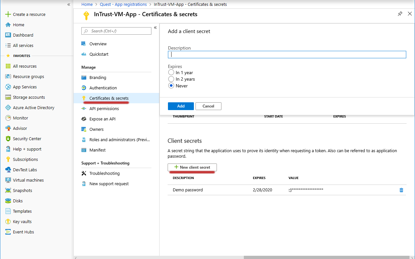This screenshot has height=259, width=415.
Task: Open Storage accounts in the sidebar
Action: (x=29, y=97)
